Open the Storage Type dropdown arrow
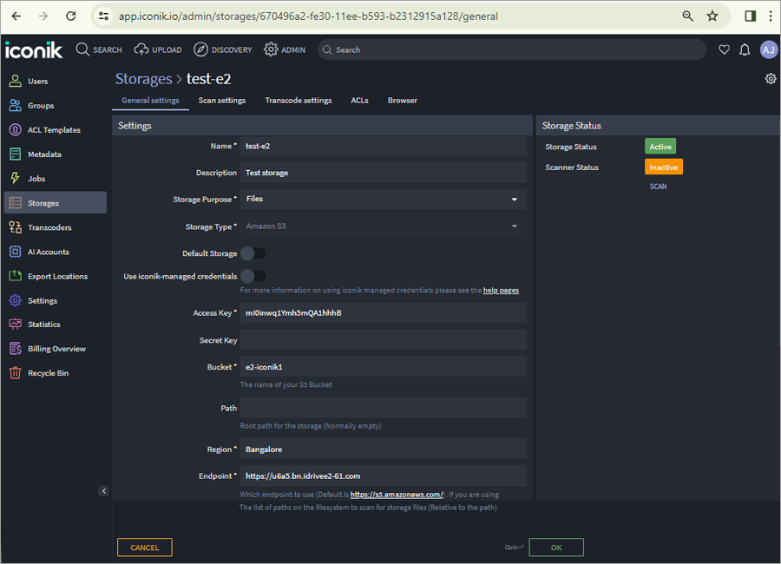Image resolution: width=781 pixels, height=564 pixels. 514,226
